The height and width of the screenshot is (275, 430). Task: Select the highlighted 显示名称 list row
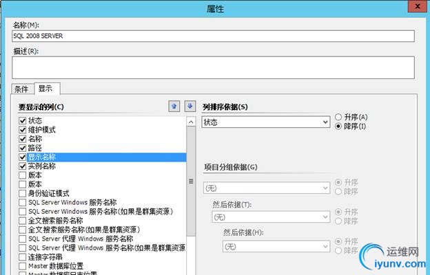click(x=106, y=157)
